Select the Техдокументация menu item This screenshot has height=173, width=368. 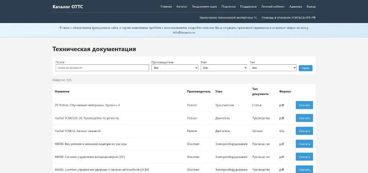coord(204,6)
